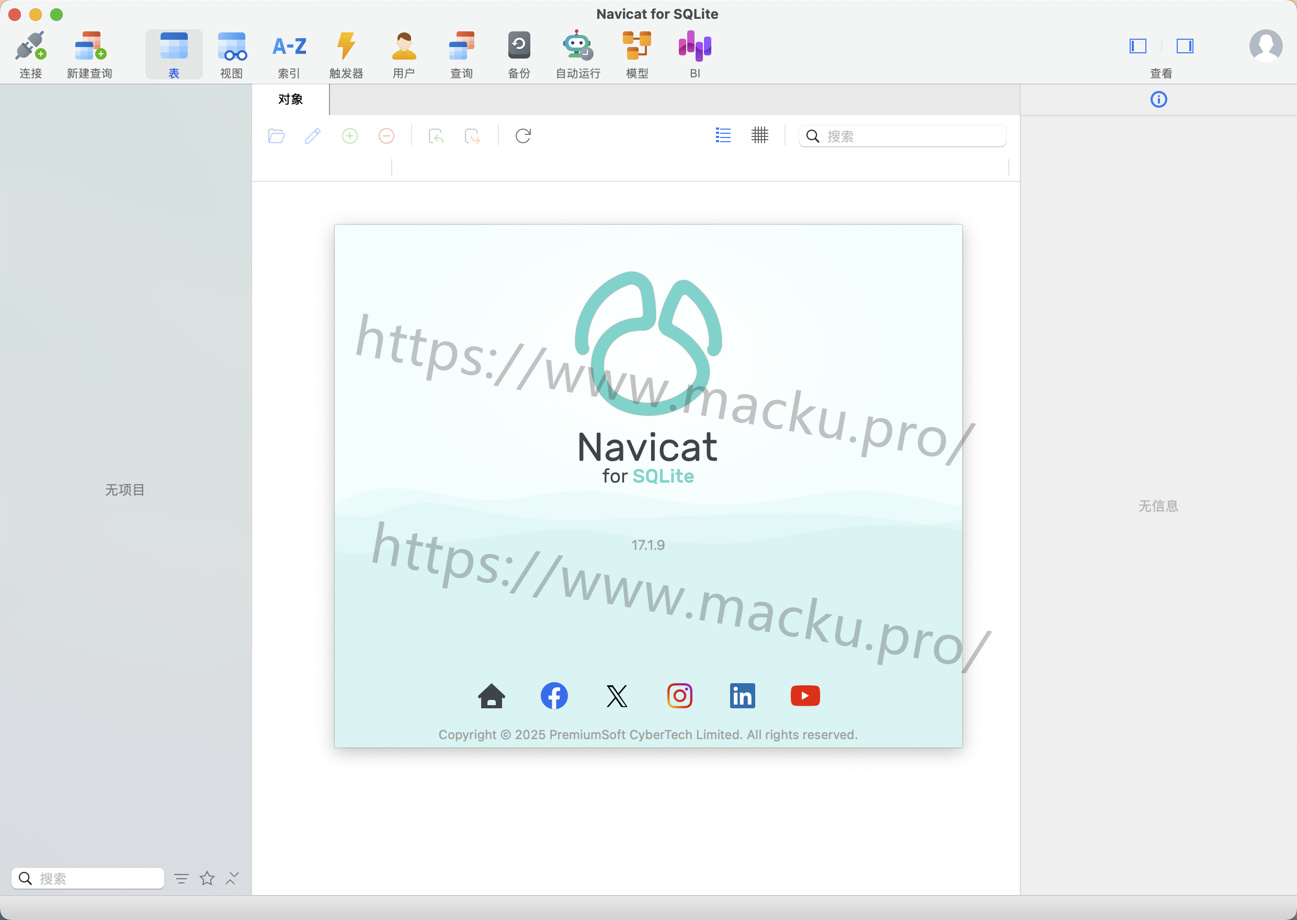Image resolution: width=1297 pixels, height=920 pixels.
Task: Click the collapse all arrows icon
Action: [x=232, y=878]
